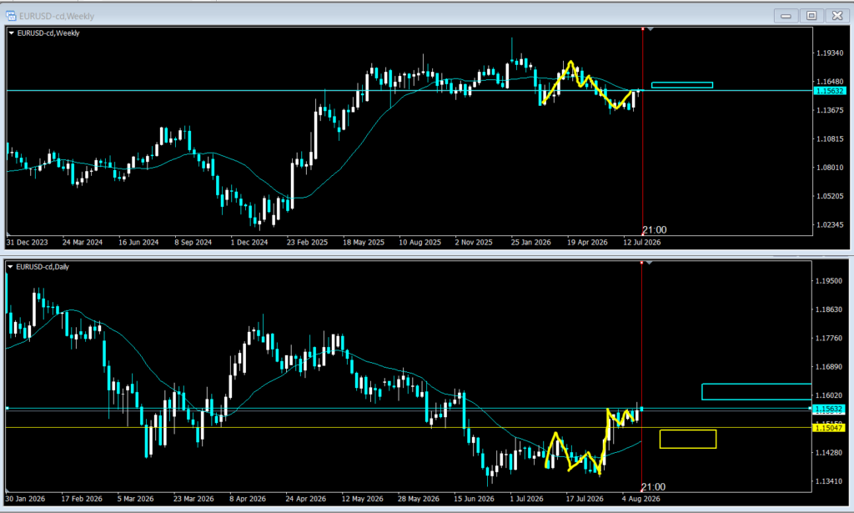Select the gray chart shift triangle on the Weekly chart
Image resolution: width=854 pixels, height=513 pixels.
(651, 29)
